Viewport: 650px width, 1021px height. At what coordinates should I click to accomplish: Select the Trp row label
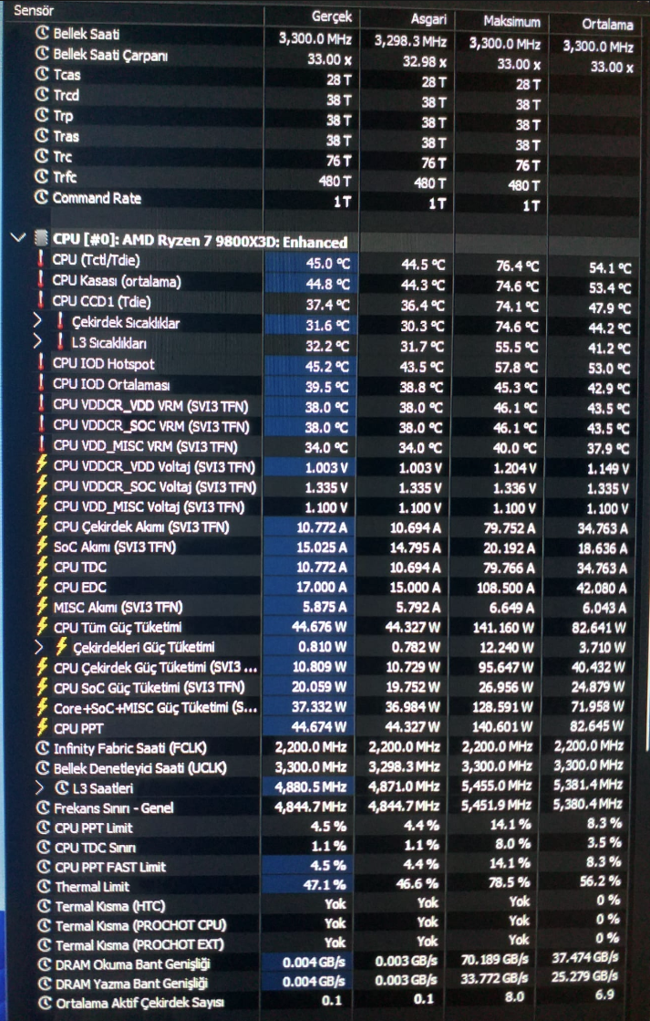click(63, 115)
